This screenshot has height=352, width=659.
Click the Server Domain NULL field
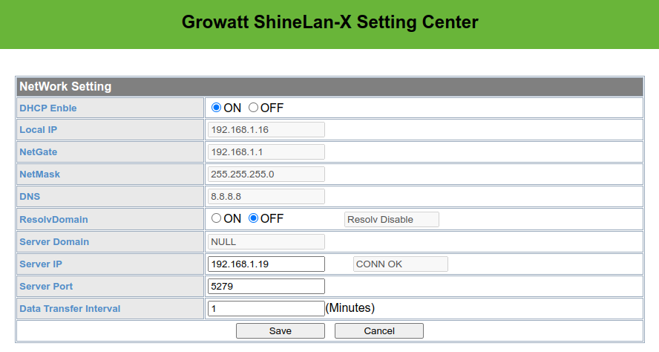tap(266, 242)
